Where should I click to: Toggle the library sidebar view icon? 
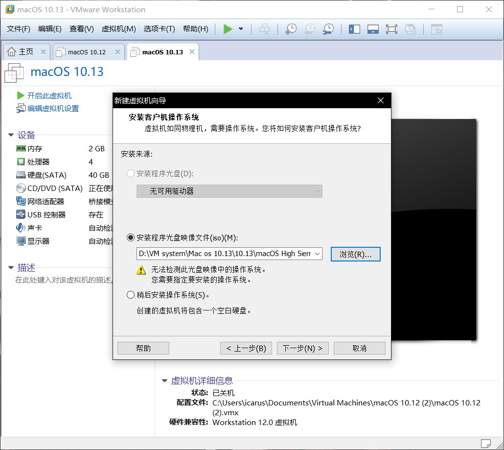click(x=354, y=29)
